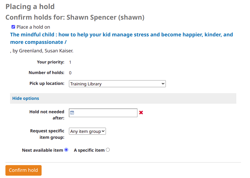
Task: Click the 'Next available item' label text
Action: click(x=42, y=150)
